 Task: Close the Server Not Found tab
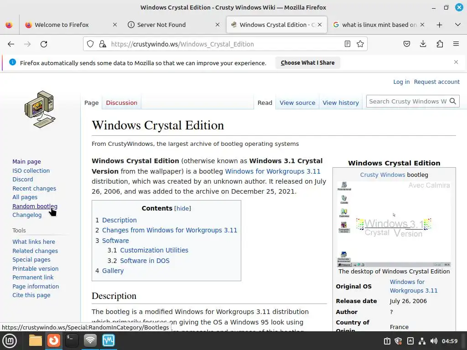[x=218, y=25]
